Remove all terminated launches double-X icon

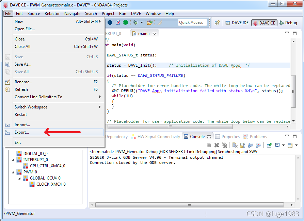coord(224,145)
